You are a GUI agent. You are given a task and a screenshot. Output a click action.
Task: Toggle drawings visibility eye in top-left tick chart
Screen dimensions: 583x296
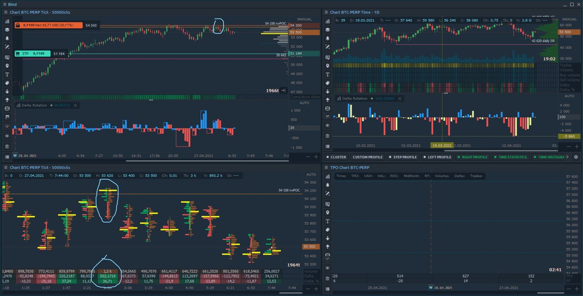pos(7,136)
